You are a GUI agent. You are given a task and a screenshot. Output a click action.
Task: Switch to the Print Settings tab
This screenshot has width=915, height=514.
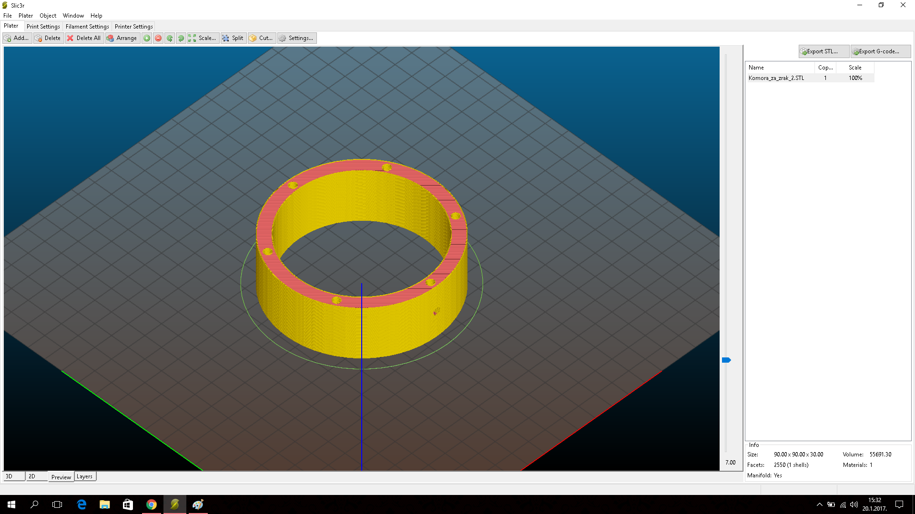coord(43,27)
